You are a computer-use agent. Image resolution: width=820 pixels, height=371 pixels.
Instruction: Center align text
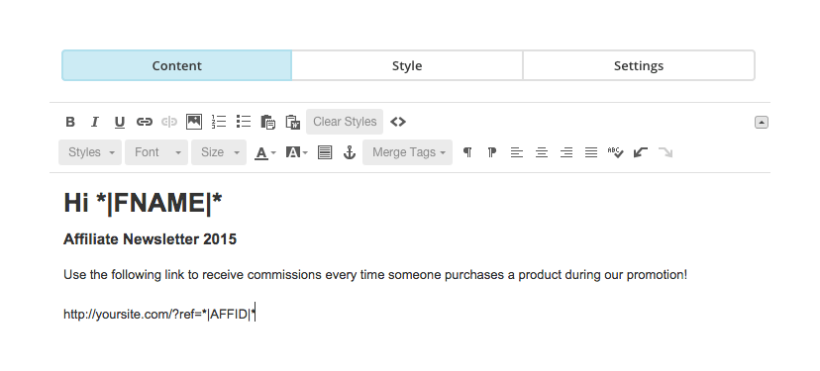tap(542, 152)
